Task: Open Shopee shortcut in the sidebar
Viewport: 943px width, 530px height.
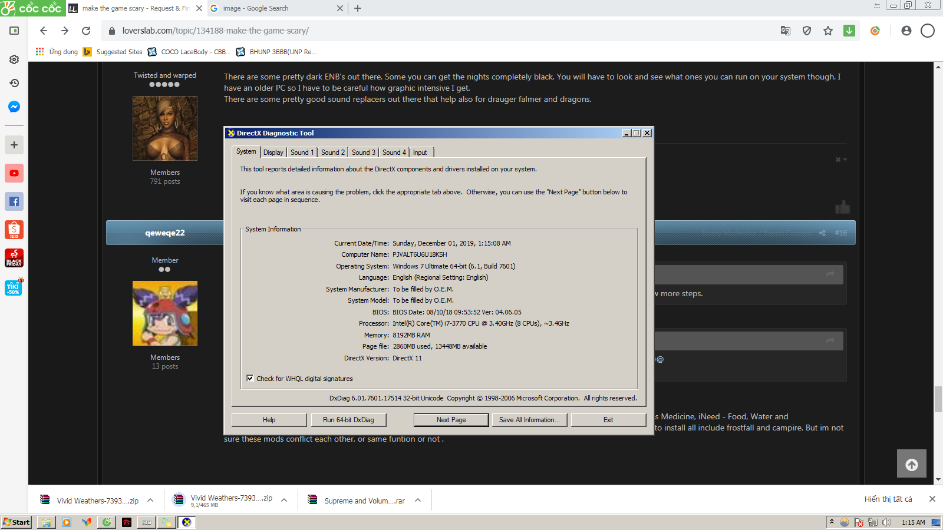Action: 14,230
